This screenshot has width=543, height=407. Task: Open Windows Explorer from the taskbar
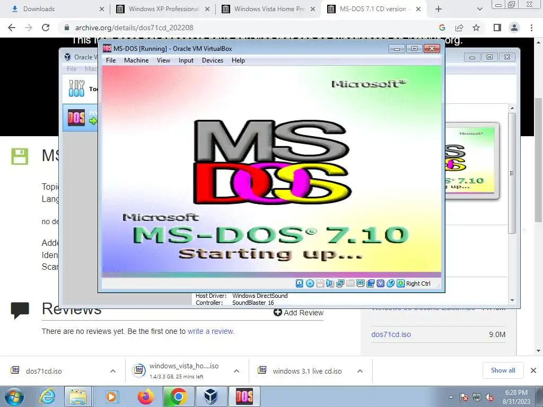pyautogui.click(x=78, y=396)
